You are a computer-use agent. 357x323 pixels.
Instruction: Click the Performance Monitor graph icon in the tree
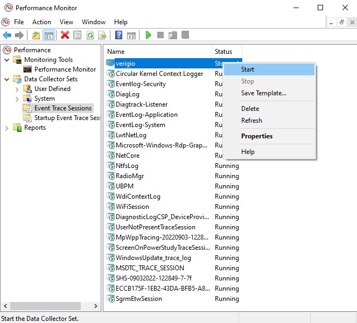coord(27,69)
